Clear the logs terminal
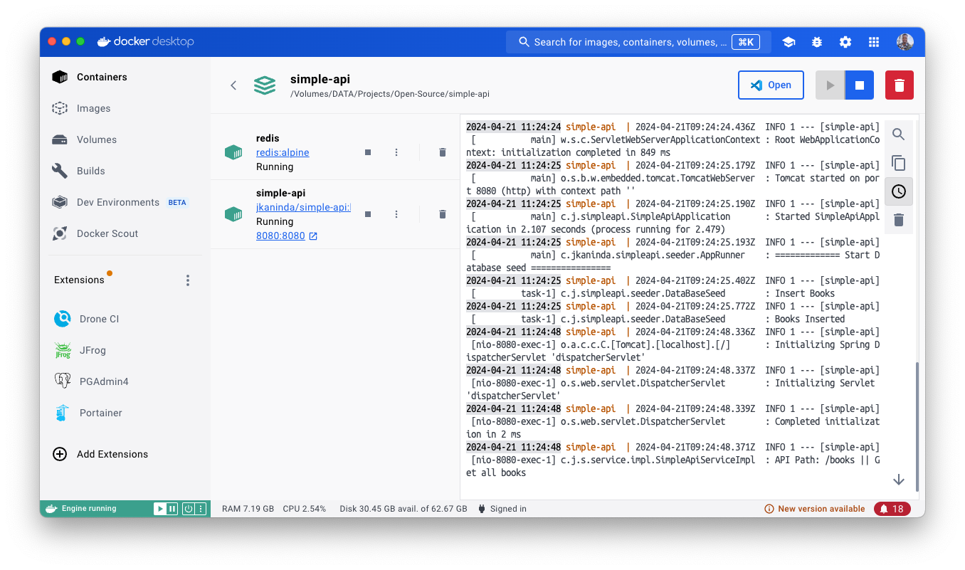 tap(899, 220)
